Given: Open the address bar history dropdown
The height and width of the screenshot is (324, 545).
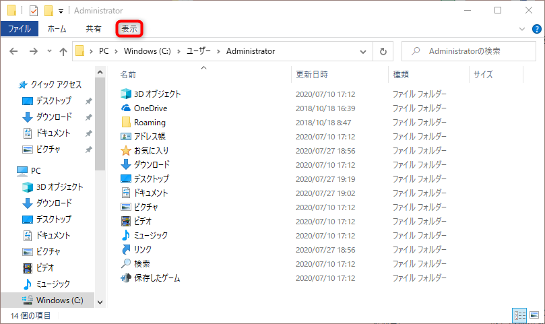Looking at the screenshot, I should [x=363, y=51].
